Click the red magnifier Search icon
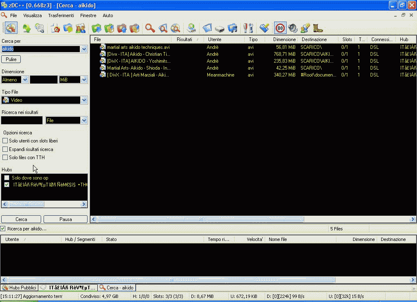This screenshot has width=417, height=302. point(150,28)
